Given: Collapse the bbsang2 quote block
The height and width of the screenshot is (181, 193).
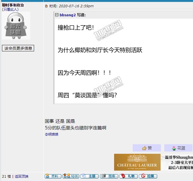Looking at the screenshot, I should 57,15.
